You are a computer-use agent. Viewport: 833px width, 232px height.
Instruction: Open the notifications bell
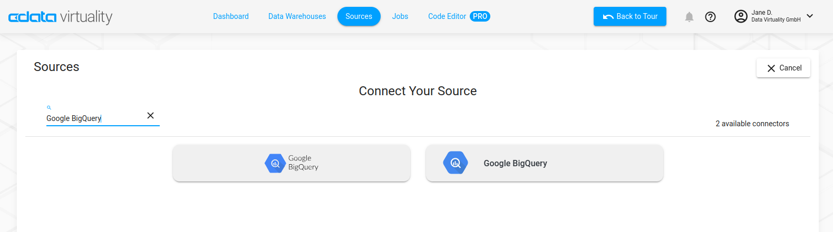(x=689, y=17)
